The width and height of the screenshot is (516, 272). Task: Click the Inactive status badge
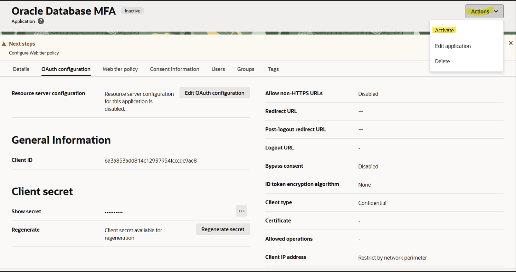point(133,11)
